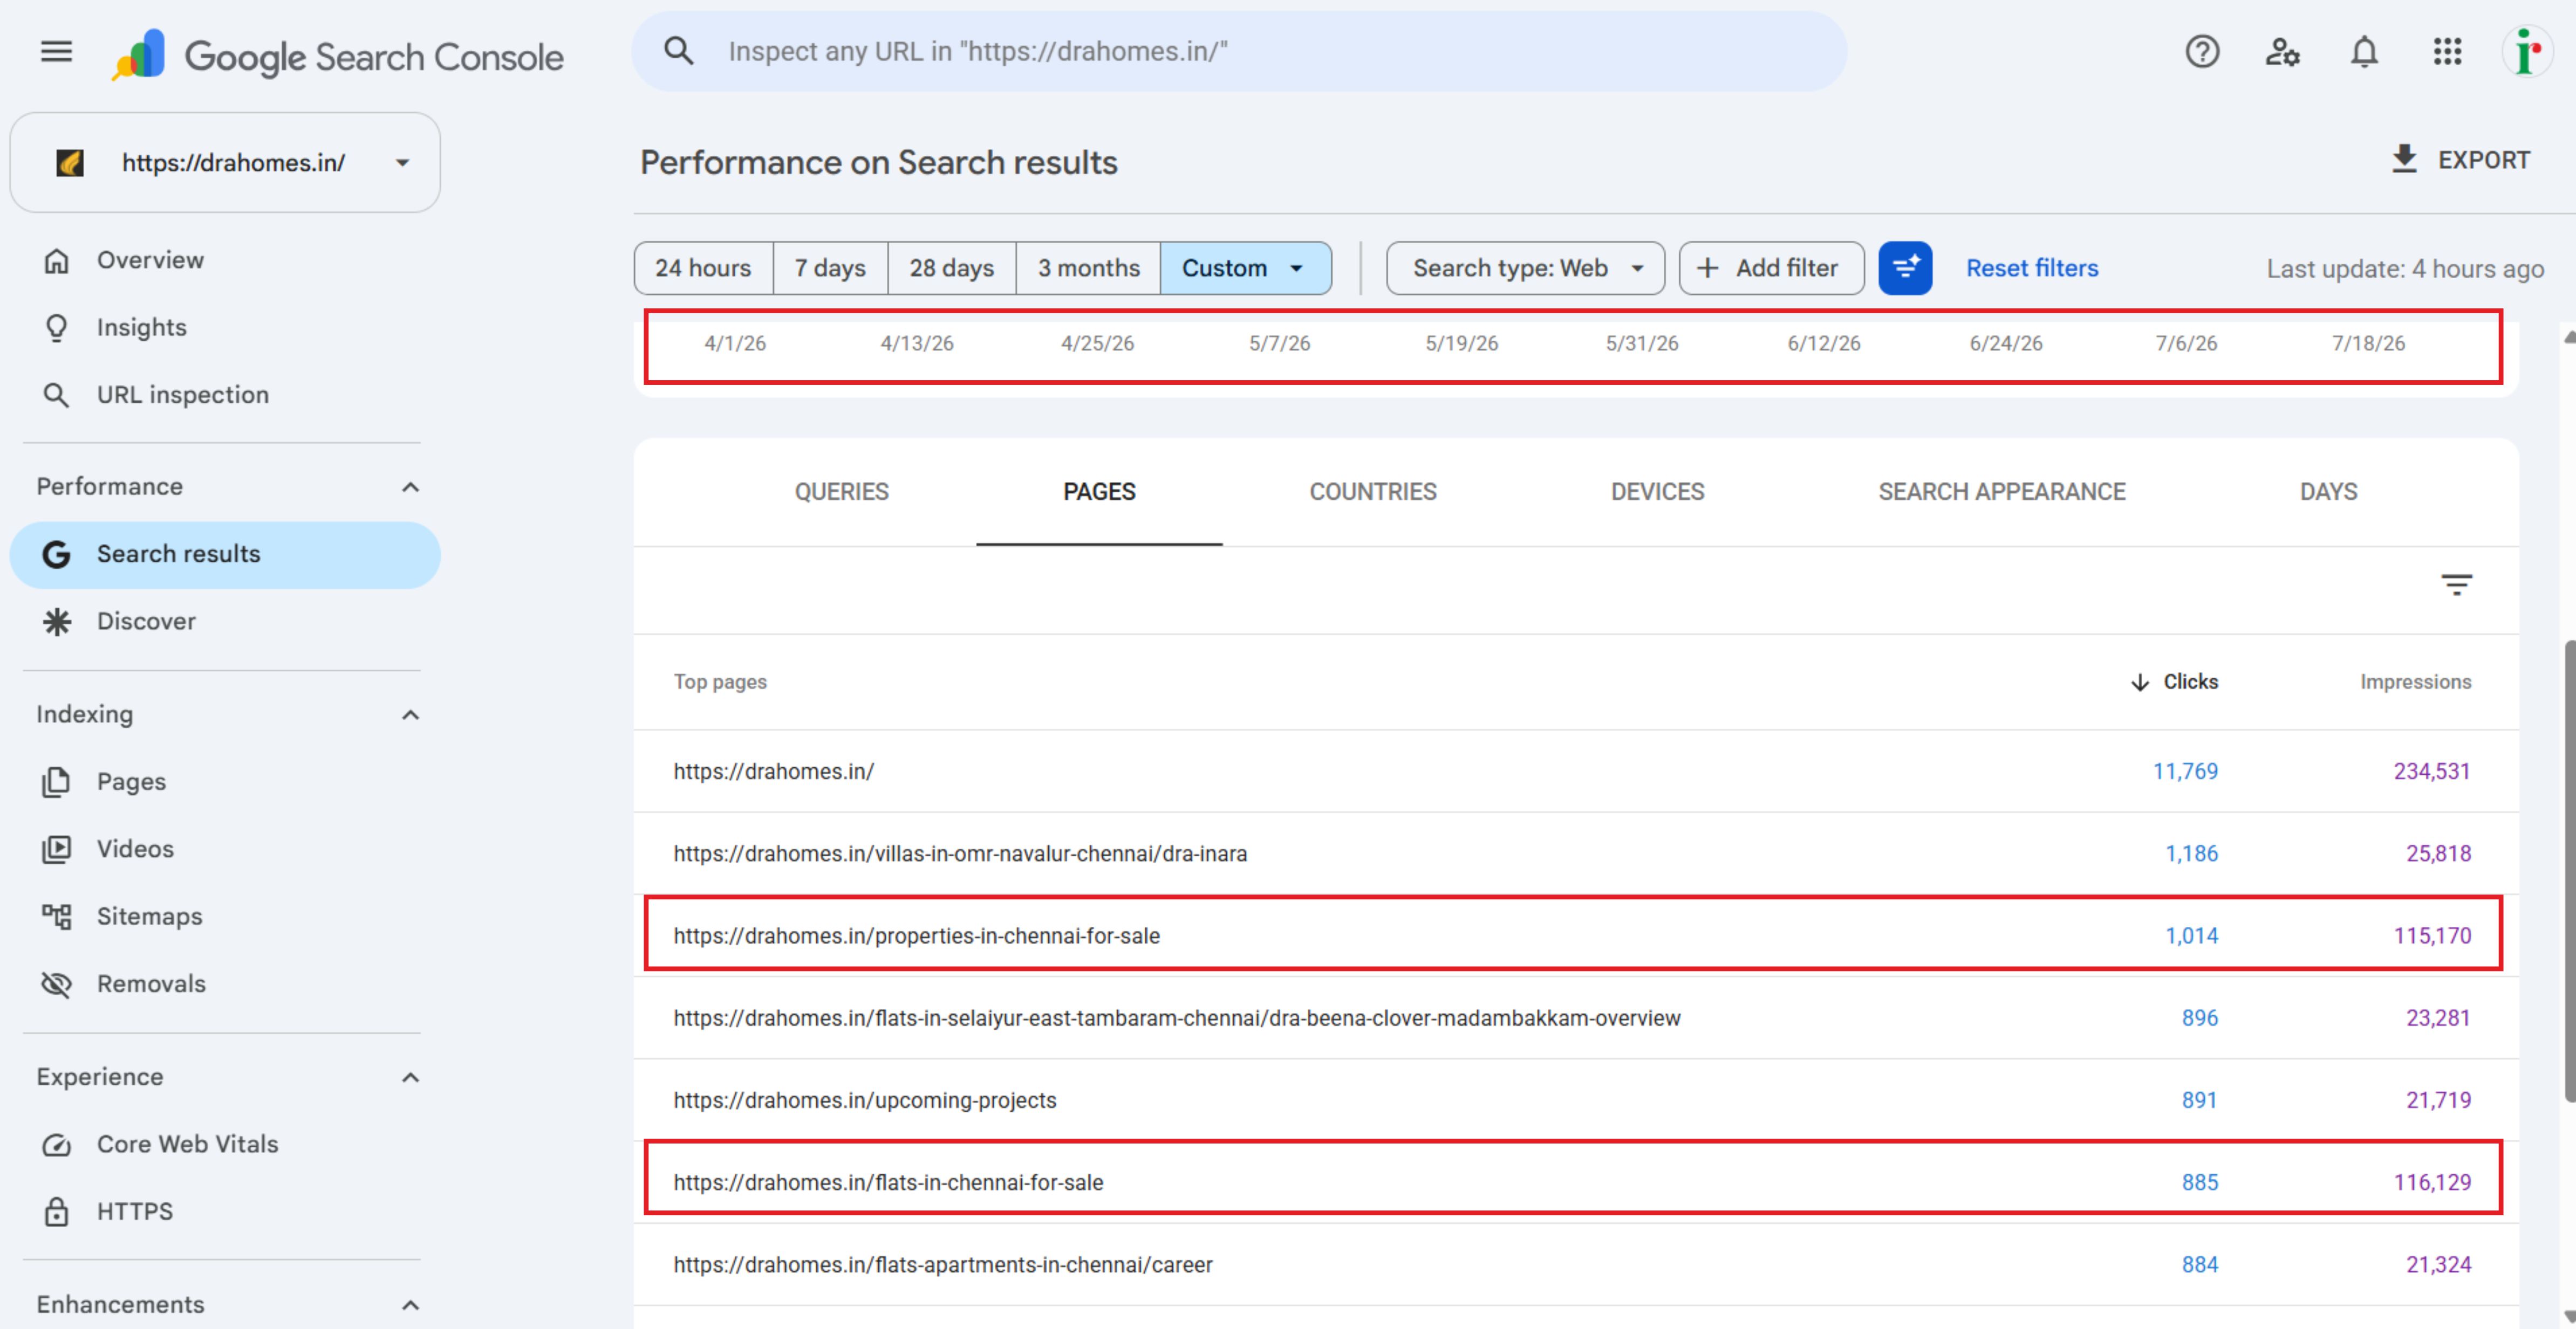
Task: Switch to the Search Appearance tab
Action: (2001, 492)
